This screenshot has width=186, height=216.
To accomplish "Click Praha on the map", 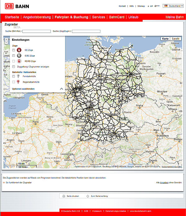I will tap(139, 106).
